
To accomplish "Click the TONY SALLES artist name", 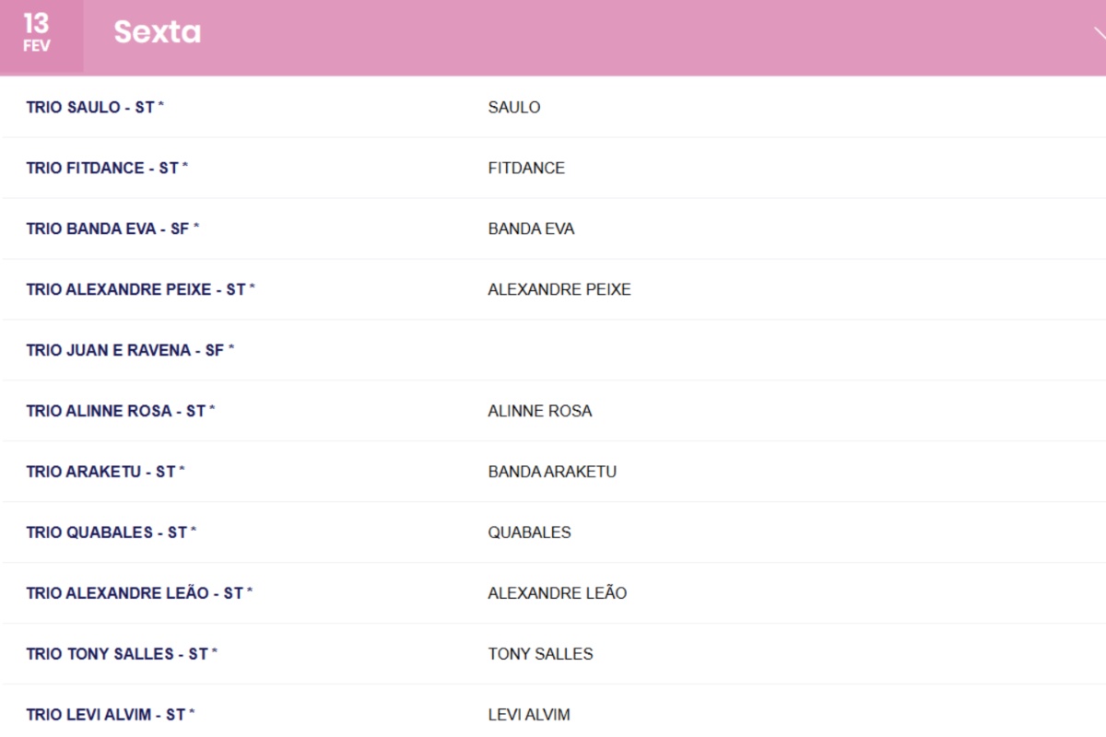I will 540,654.
